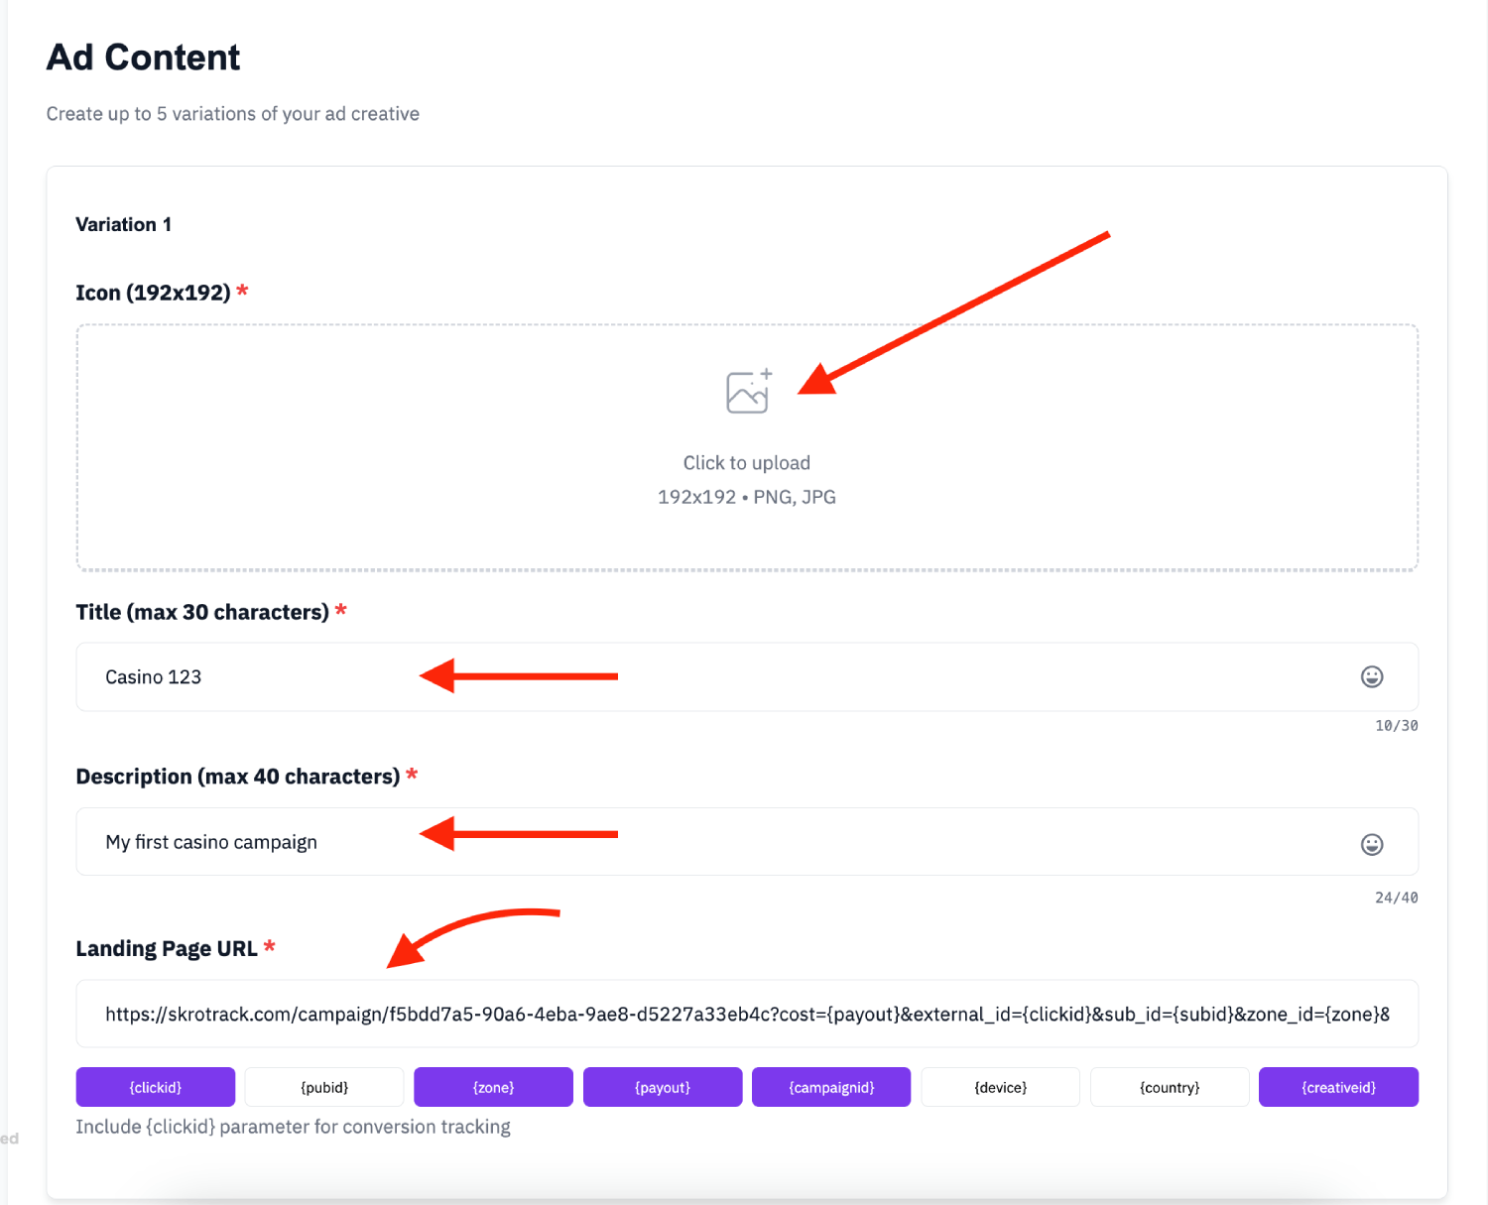The height and width of the screenshot is (1205, 1488).
Task: Click the Description field with casino campaign text
Action: click(747, 842)
